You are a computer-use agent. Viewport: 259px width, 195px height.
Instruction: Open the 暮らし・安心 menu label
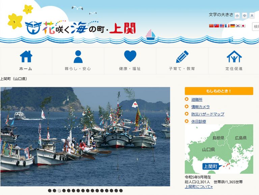click(78, 68)
